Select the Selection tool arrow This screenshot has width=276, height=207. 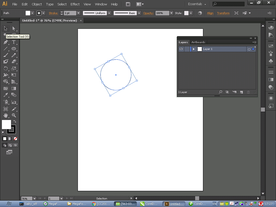click(x=6, y=28)
